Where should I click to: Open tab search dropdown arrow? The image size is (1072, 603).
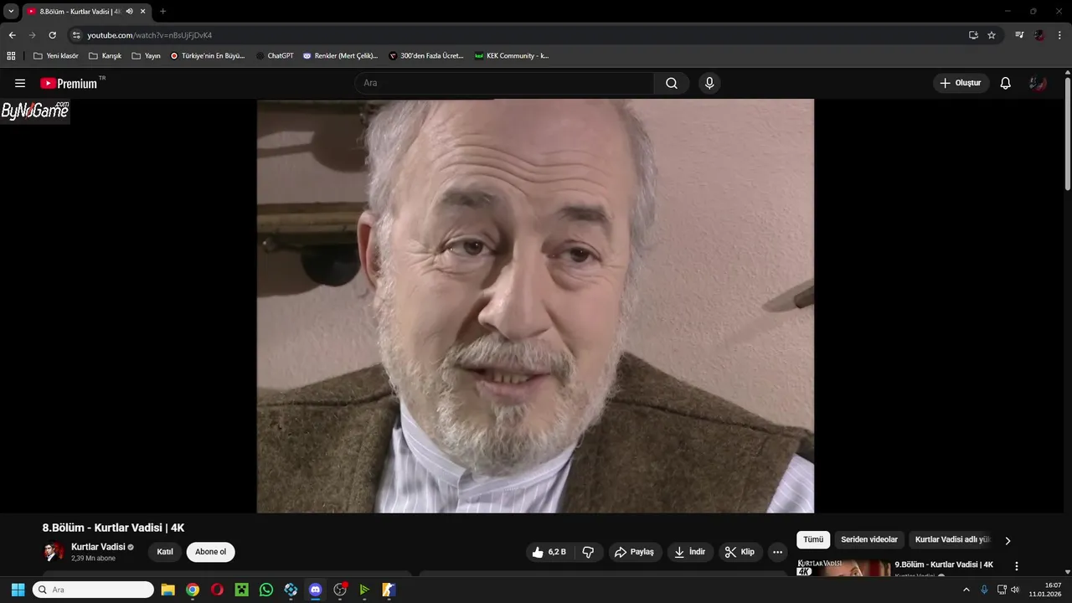click(11, 12)
